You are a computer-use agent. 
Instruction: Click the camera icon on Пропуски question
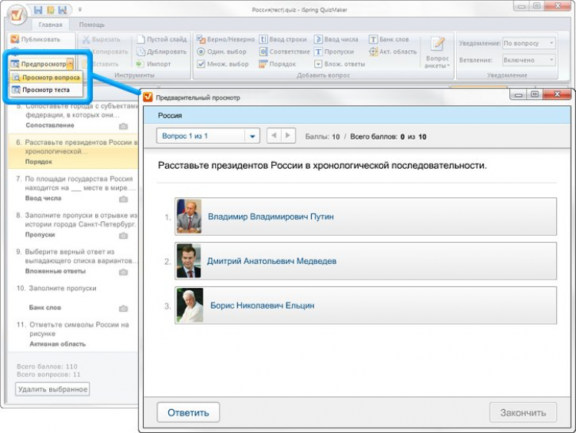(x=124, y=236)
